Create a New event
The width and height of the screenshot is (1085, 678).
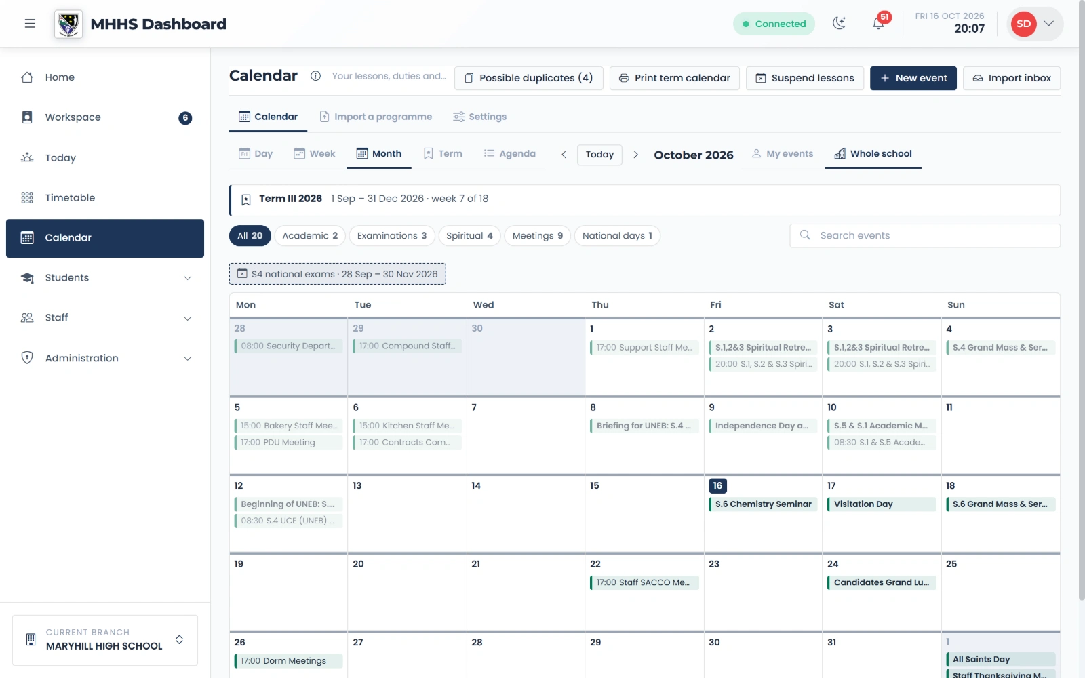(913, 78)
